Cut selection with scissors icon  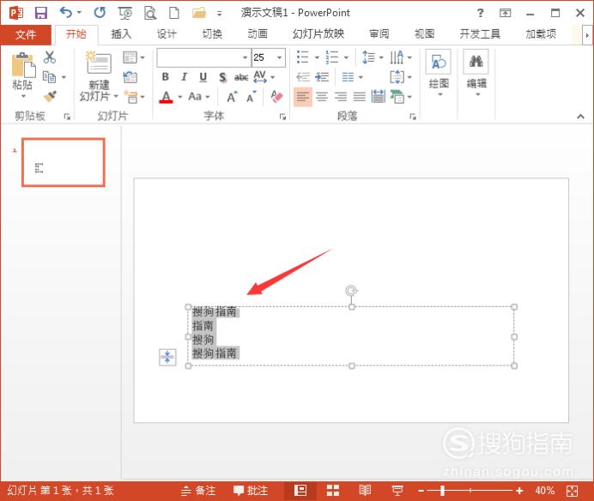pos(49,57)
